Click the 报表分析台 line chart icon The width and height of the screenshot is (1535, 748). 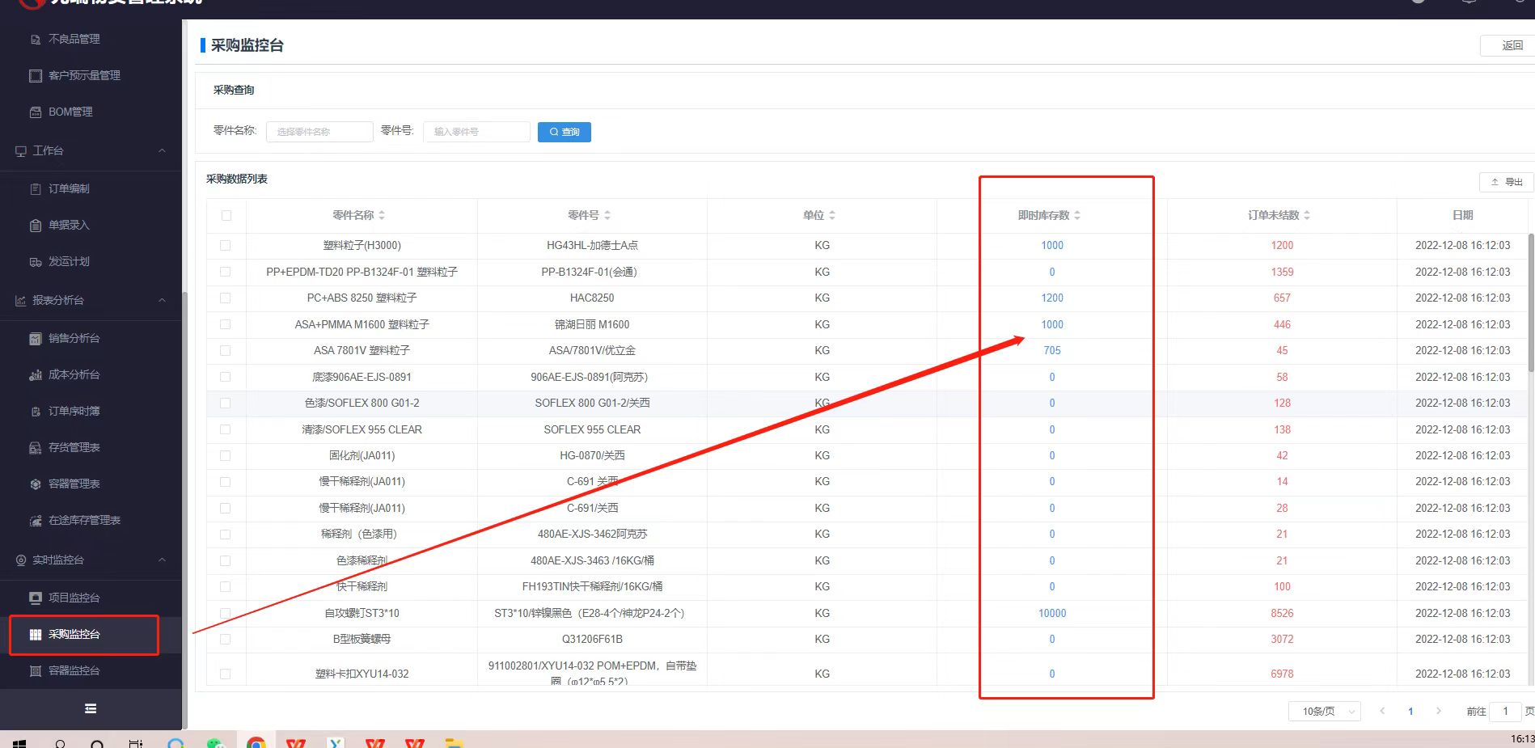(x=20, y=300)
